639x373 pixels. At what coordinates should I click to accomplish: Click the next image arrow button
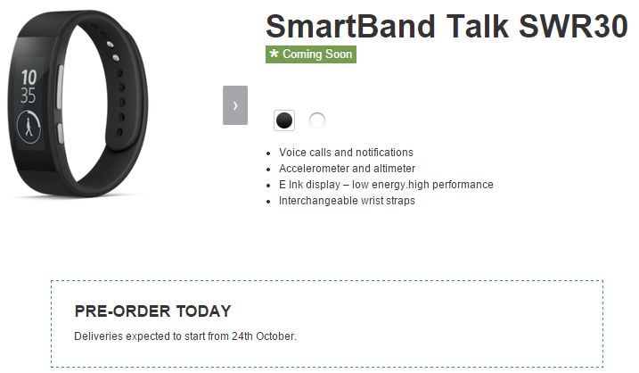[235, 105]
